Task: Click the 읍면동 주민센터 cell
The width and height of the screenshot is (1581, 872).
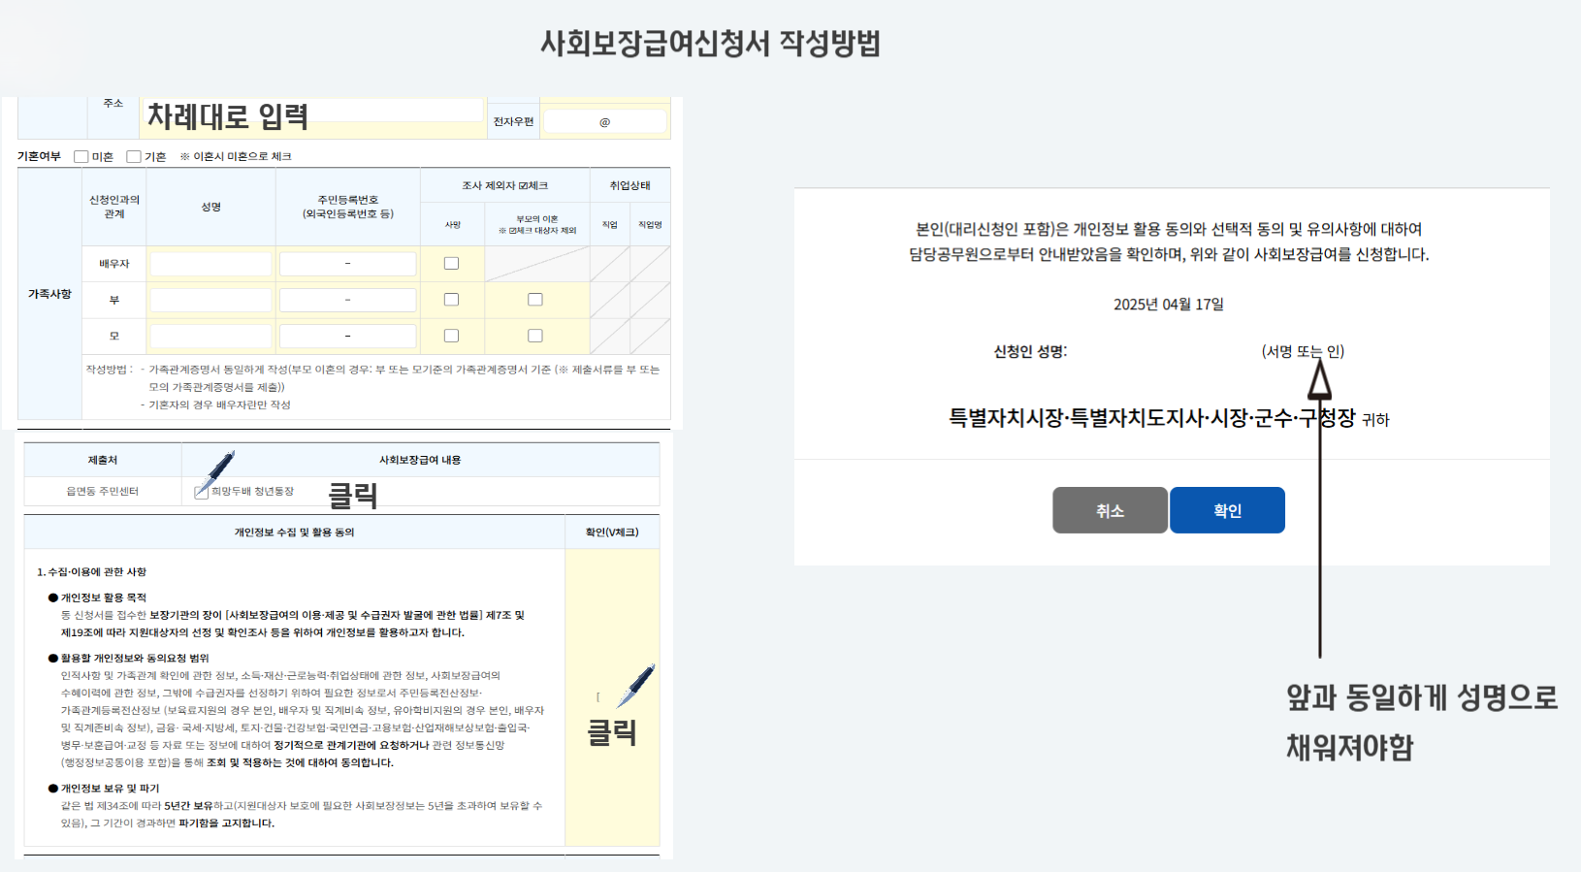Action: 102,492
